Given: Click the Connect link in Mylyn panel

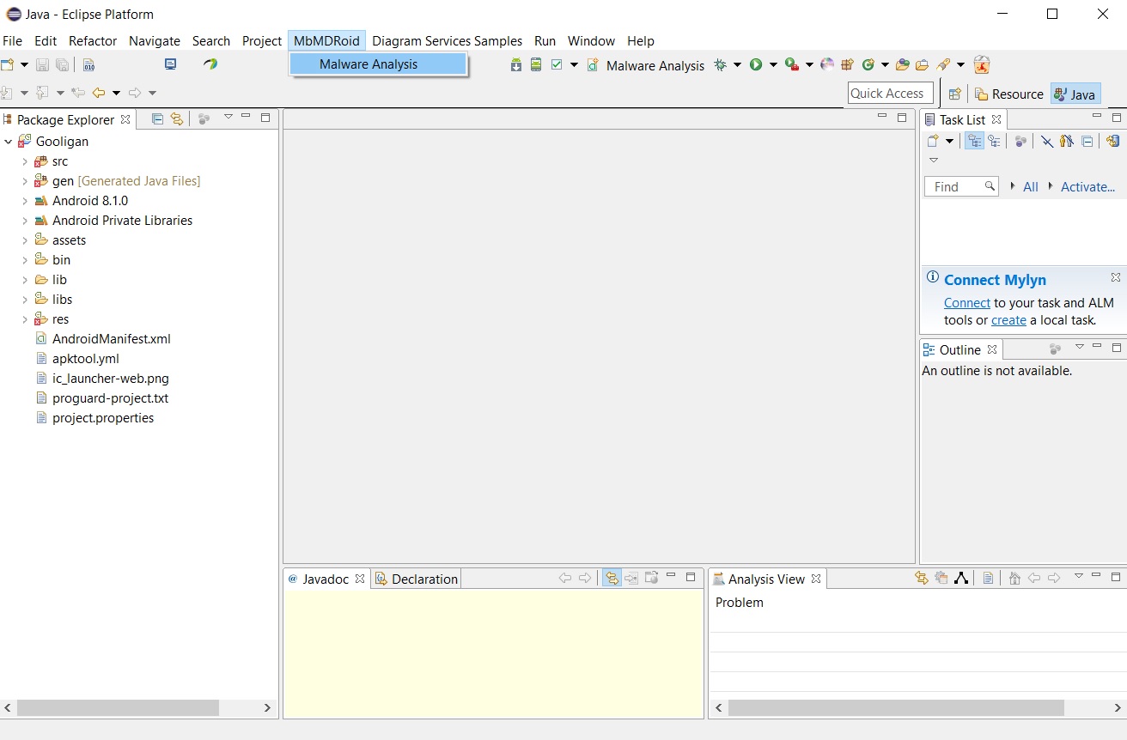Looking at the screenshot, I should click(x=967, y=302).
